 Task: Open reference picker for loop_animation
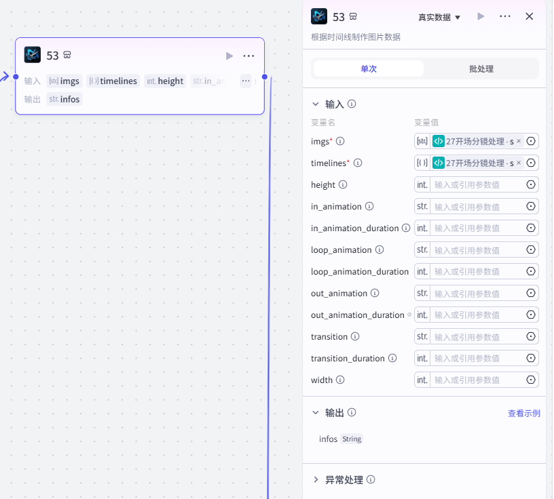pos(531,249)
